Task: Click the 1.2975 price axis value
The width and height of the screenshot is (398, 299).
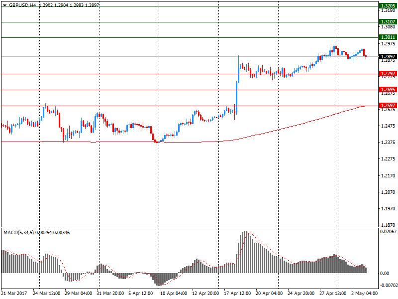Action: (388, 44)
